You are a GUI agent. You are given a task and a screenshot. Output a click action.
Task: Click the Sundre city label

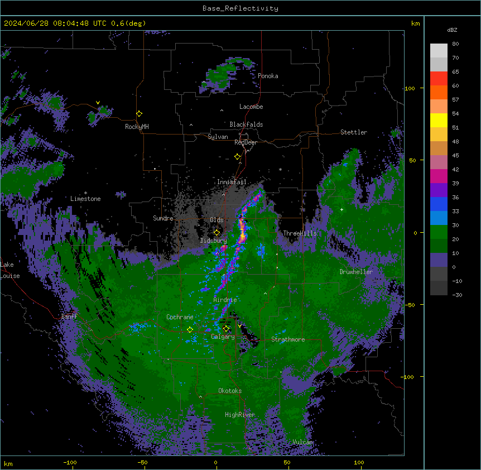[x=163, y=218]
